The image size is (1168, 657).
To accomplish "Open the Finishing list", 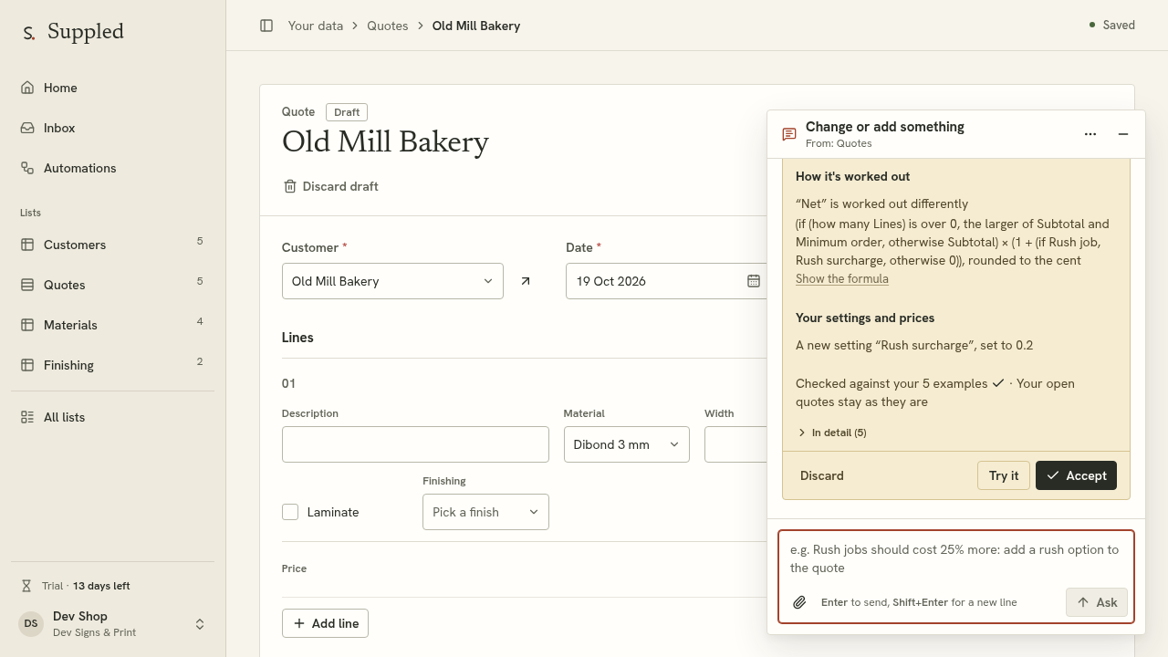I will tap(112, 365).
